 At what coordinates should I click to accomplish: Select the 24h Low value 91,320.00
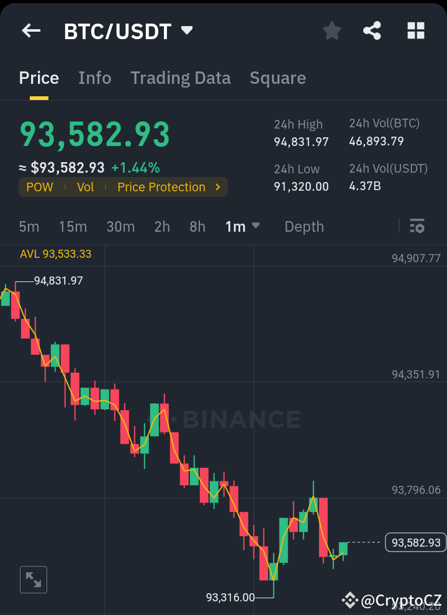coord(302,186)
